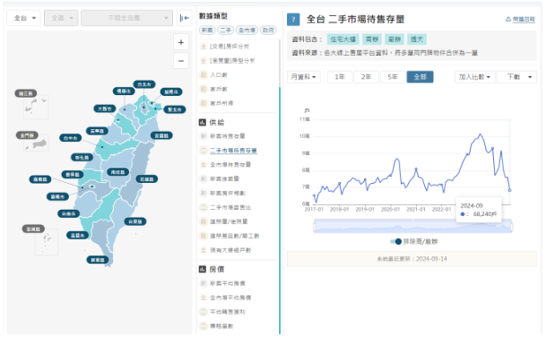Select the 全市場待售存量 dataset

point(230,164)
